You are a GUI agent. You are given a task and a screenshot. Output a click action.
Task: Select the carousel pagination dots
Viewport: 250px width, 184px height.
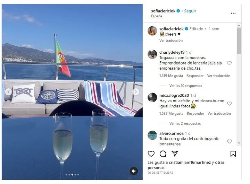(72, 175)
